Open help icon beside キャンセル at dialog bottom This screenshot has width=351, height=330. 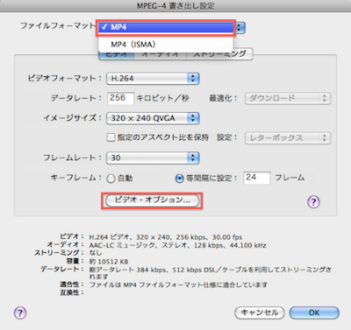pos(20,313)
